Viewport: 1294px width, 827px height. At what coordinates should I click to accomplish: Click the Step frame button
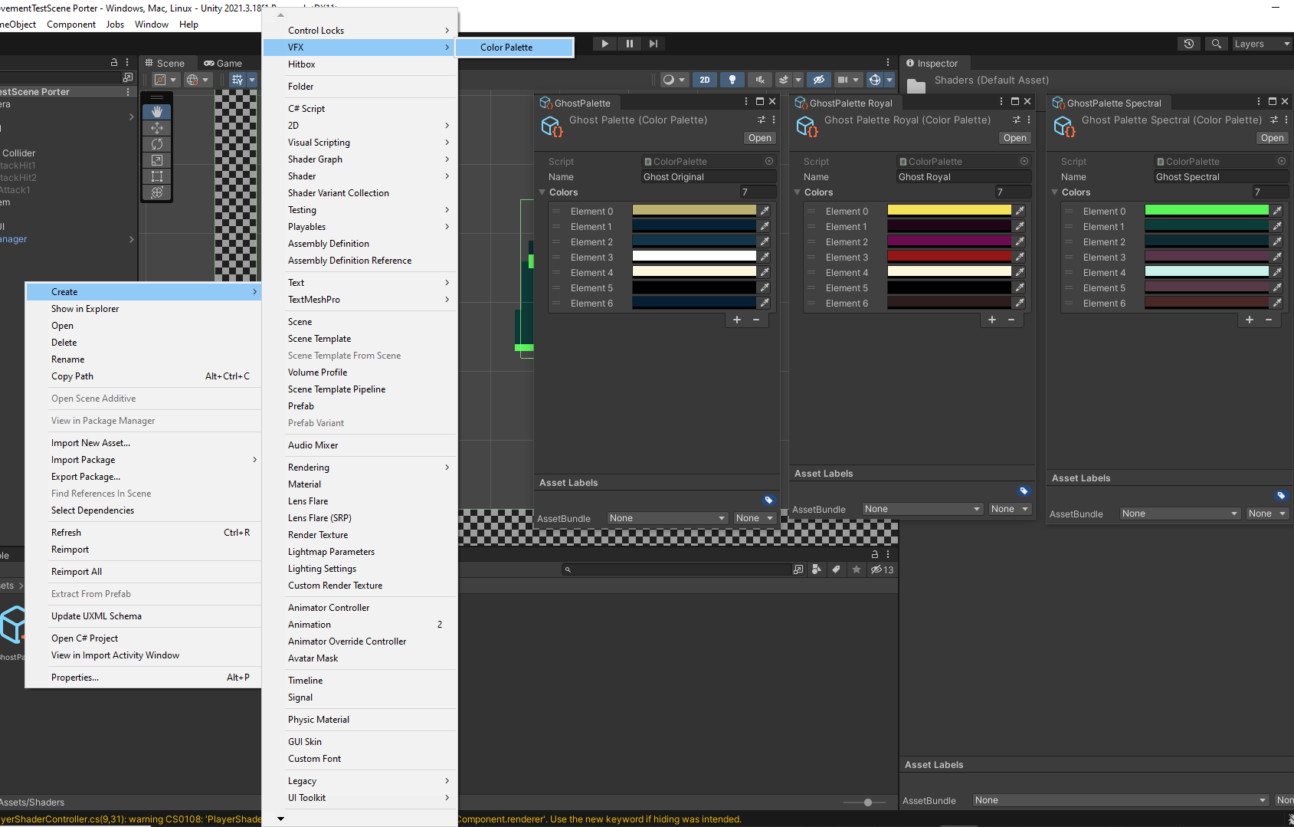pos(653,44)
